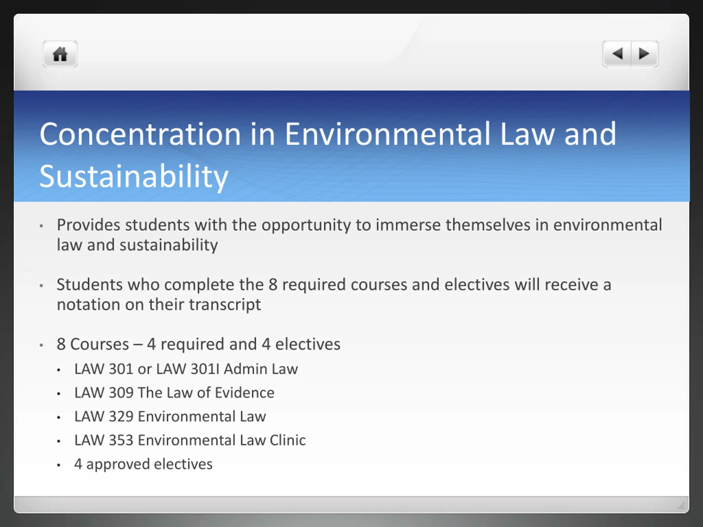
Task: Click the resize grip in bottom-right corner
Action: pos(681,505)
